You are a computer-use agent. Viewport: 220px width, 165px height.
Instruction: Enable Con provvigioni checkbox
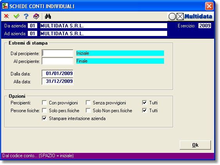point(44,102)
